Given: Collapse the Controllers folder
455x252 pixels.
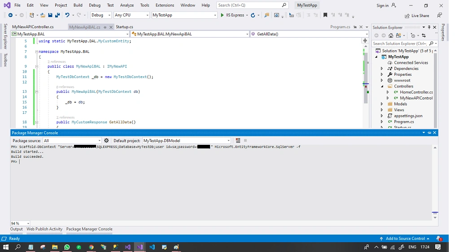Looking at the screenshot, I should click(382, 87).
